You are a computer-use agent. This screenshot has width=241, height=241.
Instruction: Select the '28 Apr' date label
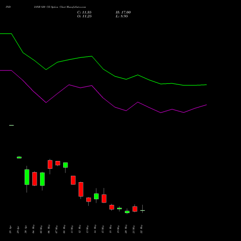(x=10, y=229)
